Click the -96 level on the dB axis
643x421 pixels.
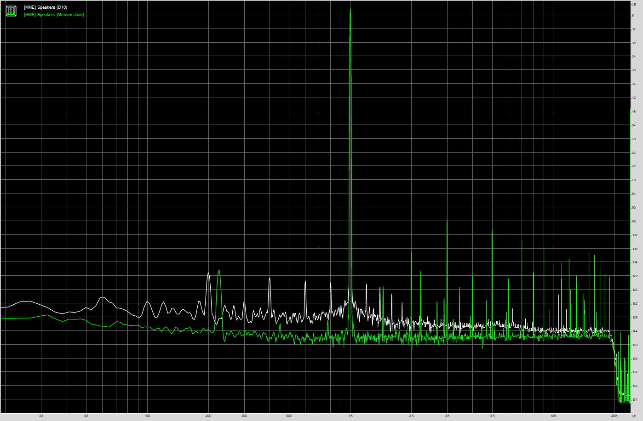click(634, 222)
